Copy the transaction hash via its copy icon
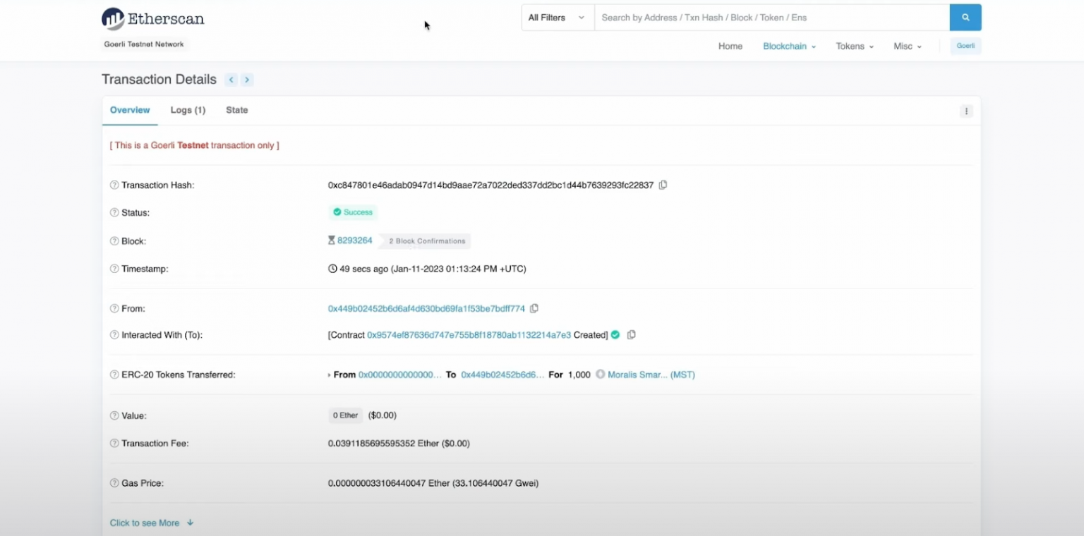The image size is (1084, 536). 662,185
